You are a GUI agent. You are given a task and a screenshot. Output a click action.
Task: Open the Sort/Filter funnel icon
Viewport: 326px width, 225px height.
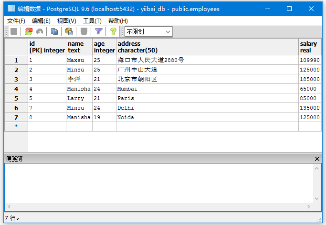point(98,31)
